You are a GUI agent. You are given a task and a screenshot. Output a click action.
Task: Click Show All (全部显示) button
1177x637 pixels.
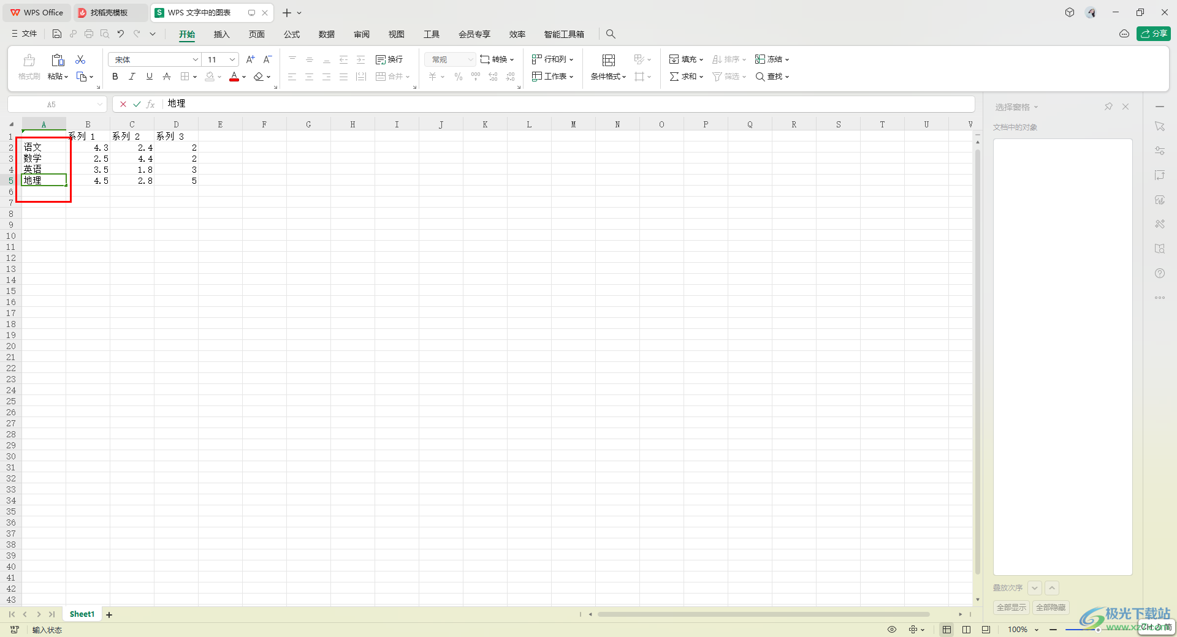click(x=1011, y=608)
